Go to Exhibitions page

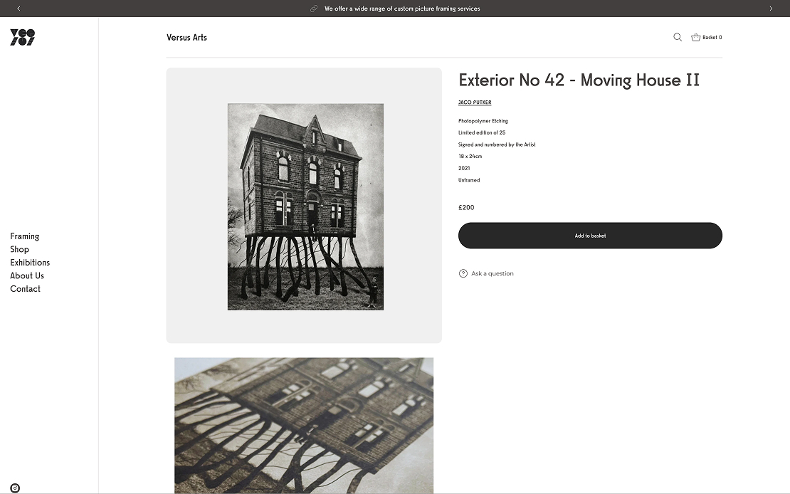(x=30, y=263)
